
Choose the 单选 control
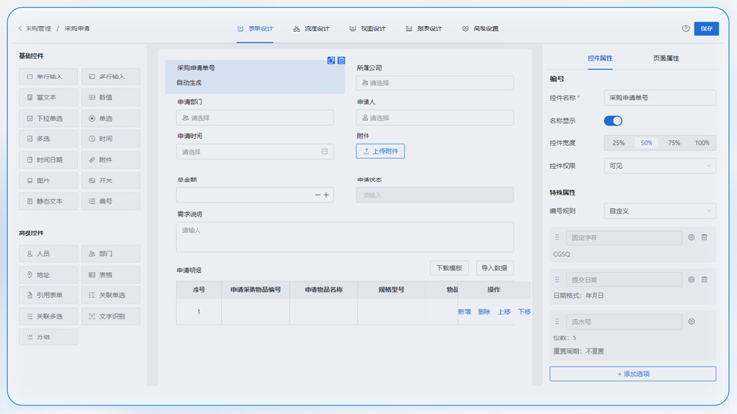tap(110, 119)
